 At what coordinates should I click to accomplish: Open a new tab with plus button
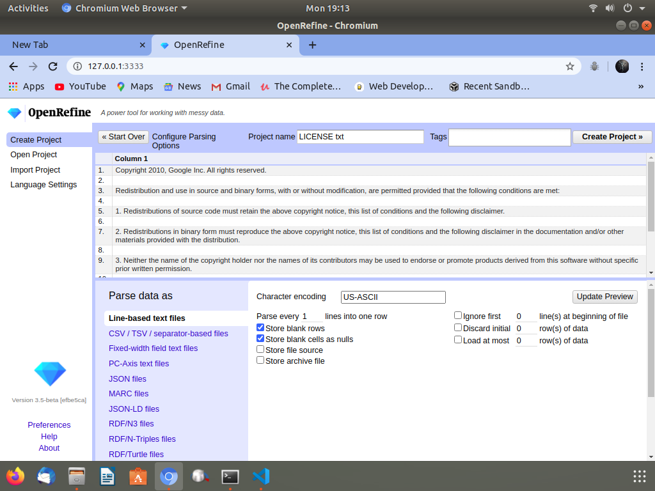pyautogui.click(x=312, y=45)
